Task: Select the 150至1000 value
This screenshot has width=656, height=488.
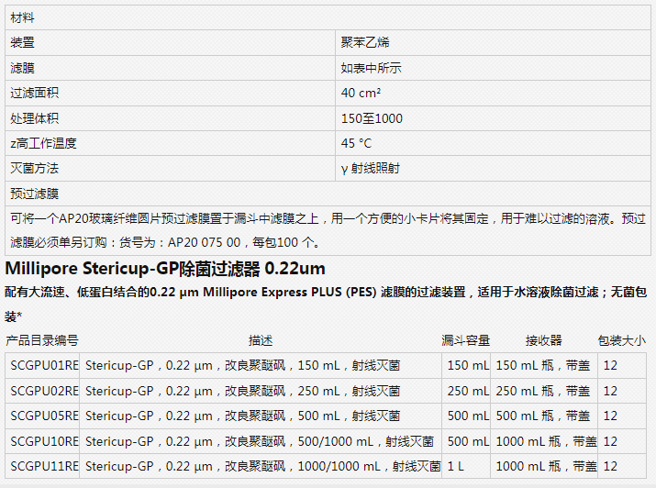Action: (372, 118)
